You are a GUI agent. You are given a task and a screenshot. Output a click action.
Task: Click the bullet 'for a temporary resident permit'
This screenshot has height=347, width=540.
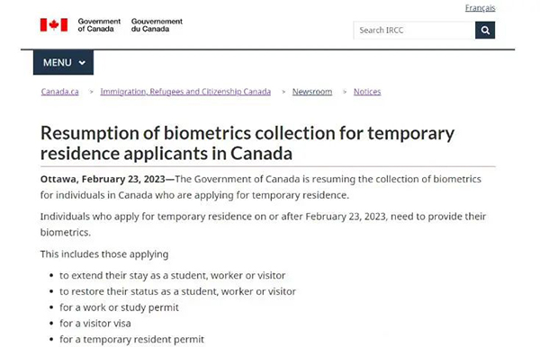tap(132, 340)
